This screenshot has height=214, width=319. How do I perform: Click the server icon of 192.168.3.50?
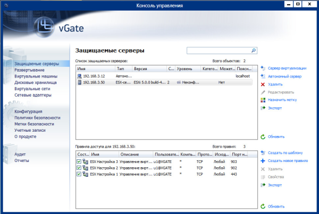80,82
